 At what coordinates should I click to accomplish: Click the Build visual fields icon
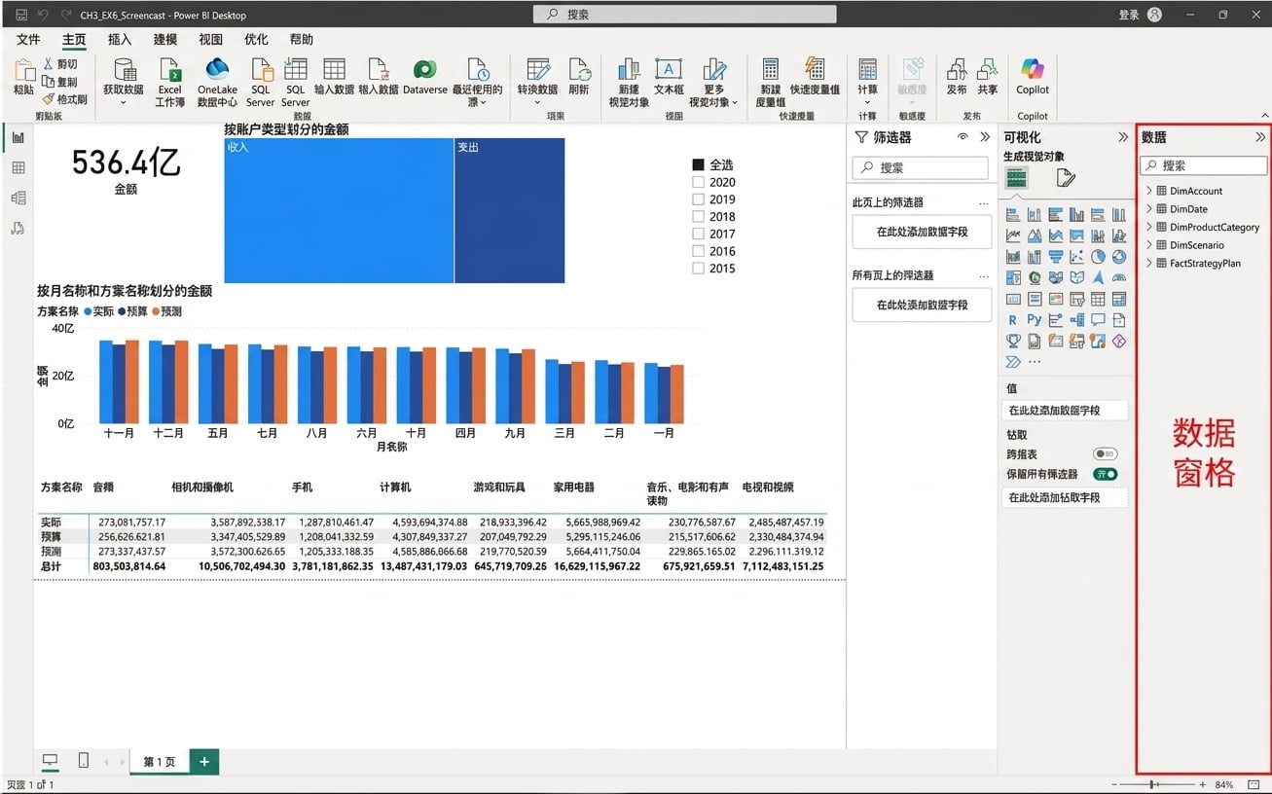point(1016,178)
